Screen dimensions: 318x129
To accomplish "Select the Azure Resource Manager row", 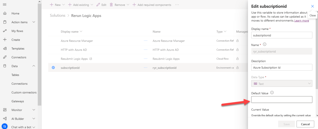I will [148, 41].
